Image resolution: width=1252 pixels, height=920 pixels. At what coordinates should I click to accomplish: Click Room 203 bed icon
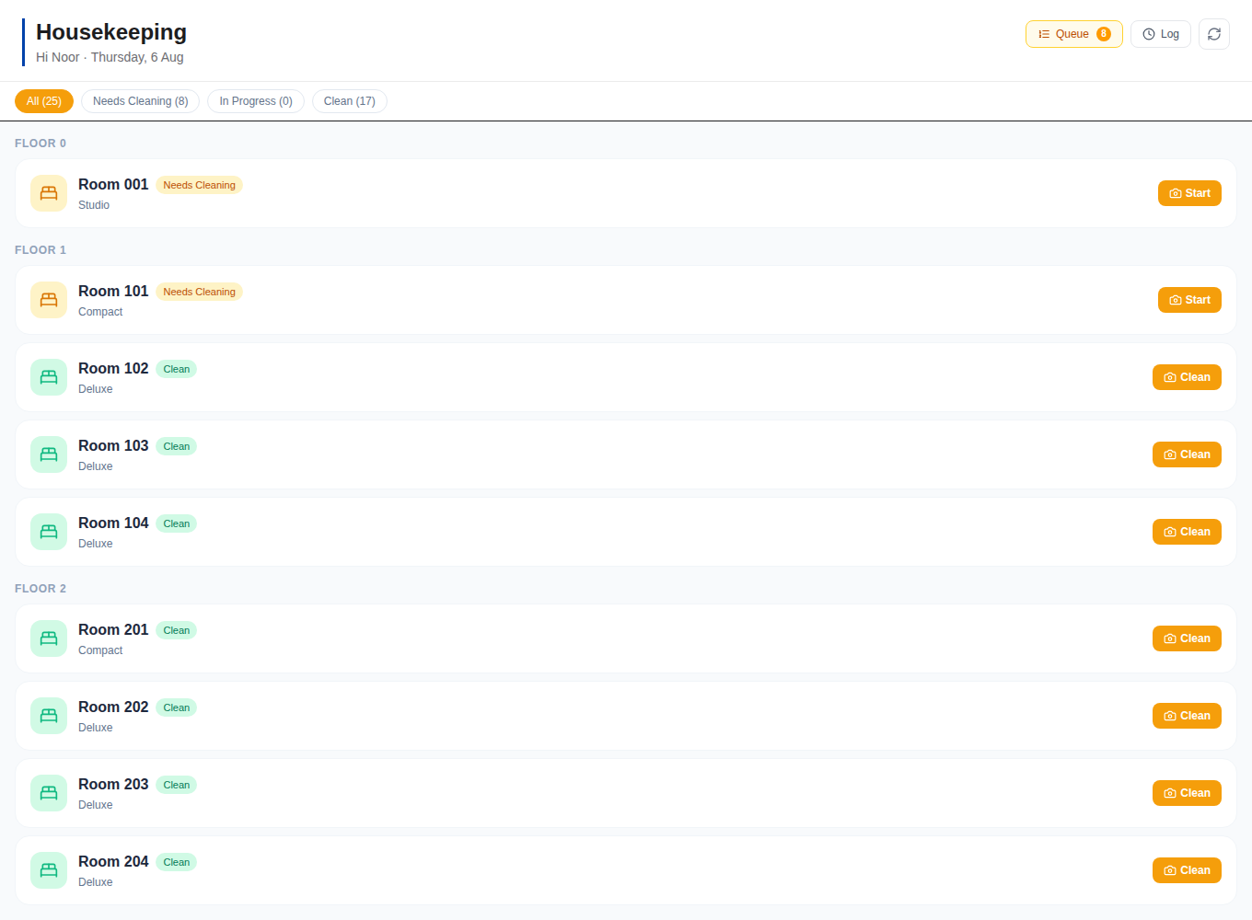49,793
